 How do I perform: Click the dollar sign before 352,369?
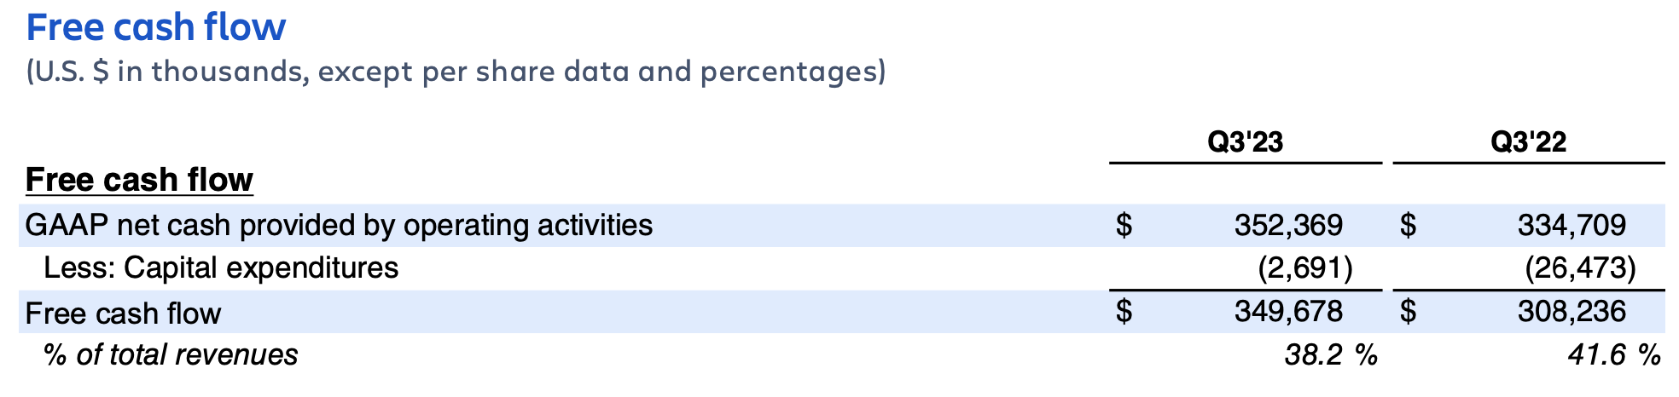click(1124, 225)
